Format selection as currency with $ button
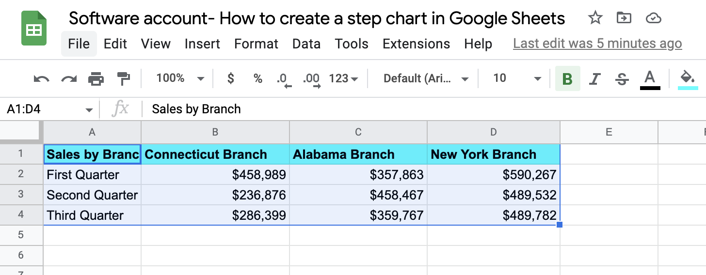Viewport: 706px width, 275px height. pos(231,78)
